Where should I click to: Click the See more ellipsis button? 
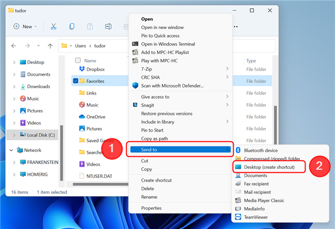coord(236,27)
